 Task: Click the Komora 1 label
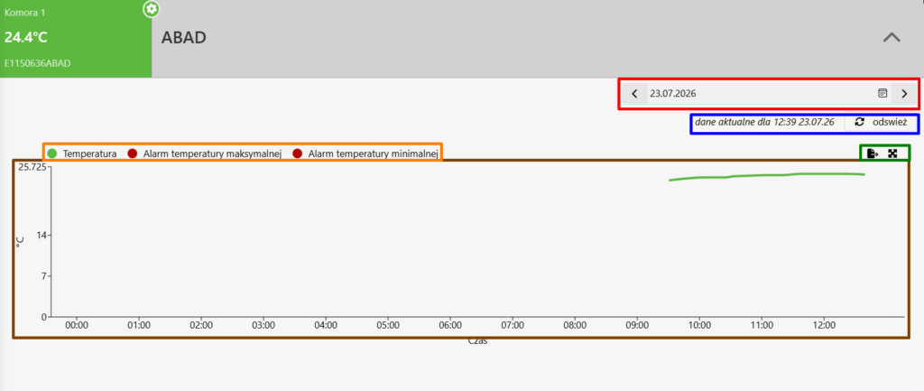click(x=24, y=13)
